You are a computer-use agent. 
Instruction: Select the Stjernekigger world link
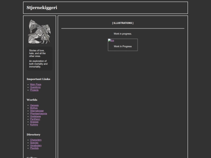[37, 111]
